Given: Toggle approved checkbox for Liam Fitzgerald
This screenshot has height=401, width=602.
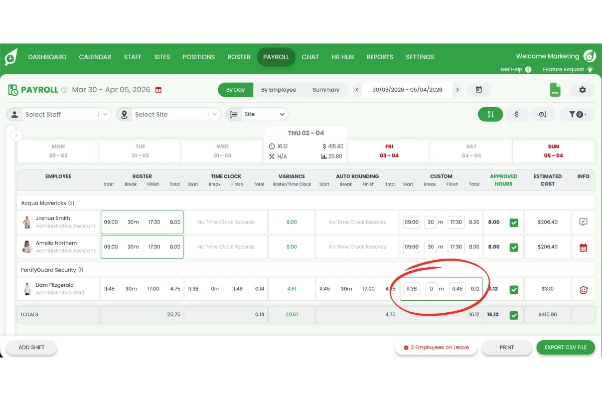Looking at the screenshot, I should pyautogui.click(x=514, y=289).
